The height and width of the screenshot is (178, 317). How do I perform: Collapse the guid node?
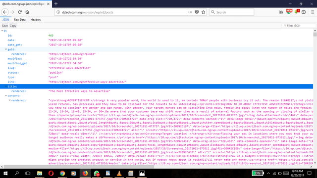point(6,49)
